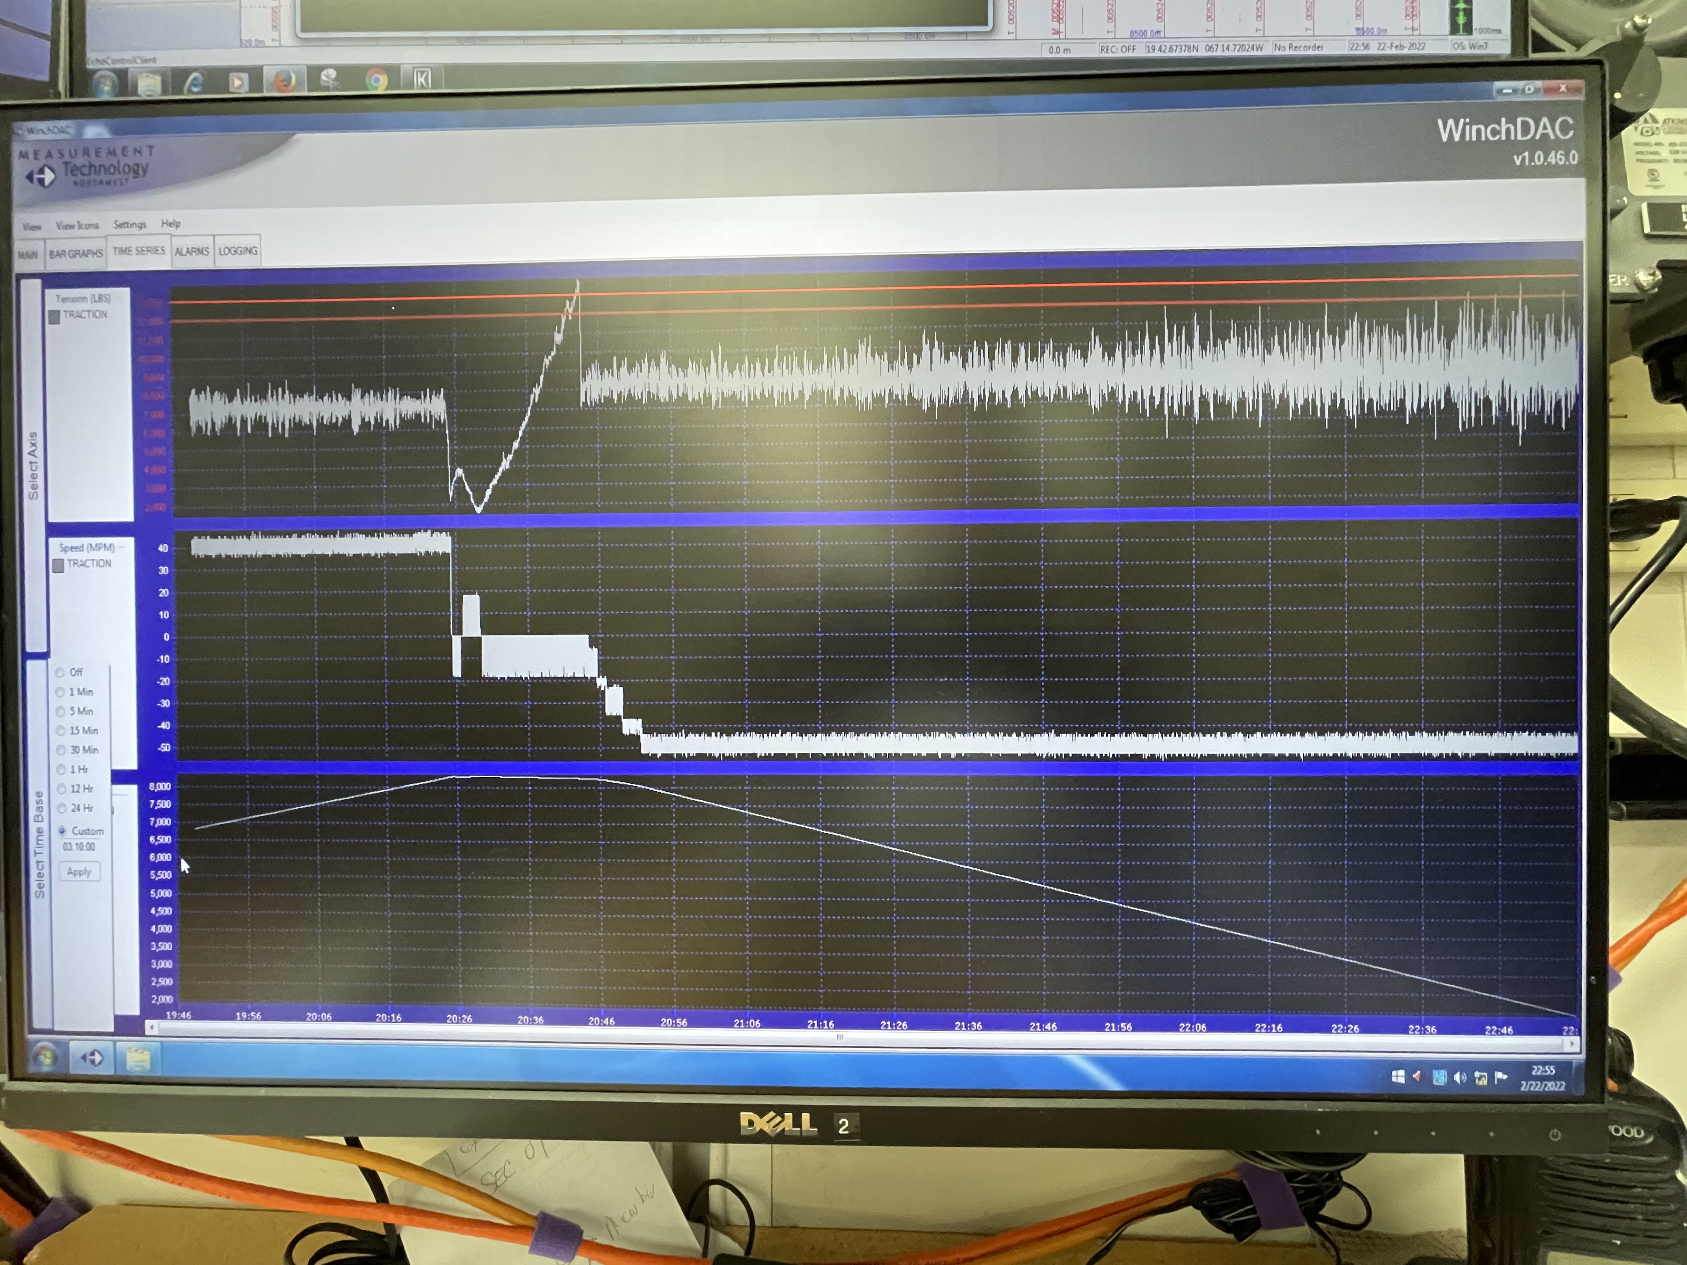Click the horizontal scrollbar left arrow
The width and height of the screenshot is (1687, 1265).
pos(152,1028)
